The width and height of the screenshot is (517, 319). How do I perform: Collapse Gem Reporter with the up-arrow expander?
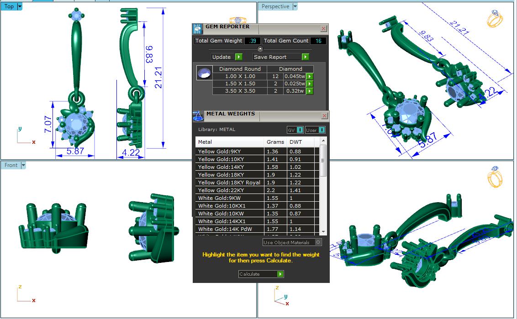260,49
